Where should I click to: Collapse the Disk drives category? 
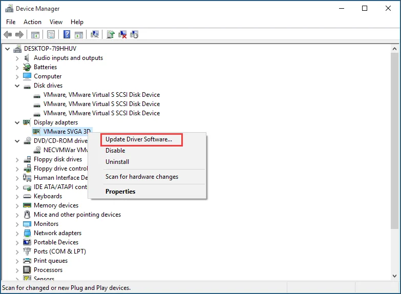pos(17,86)
